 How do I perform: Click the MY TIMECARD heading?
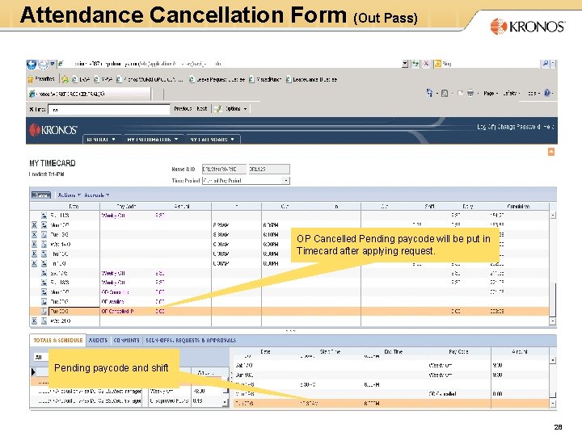pos(53,163)
